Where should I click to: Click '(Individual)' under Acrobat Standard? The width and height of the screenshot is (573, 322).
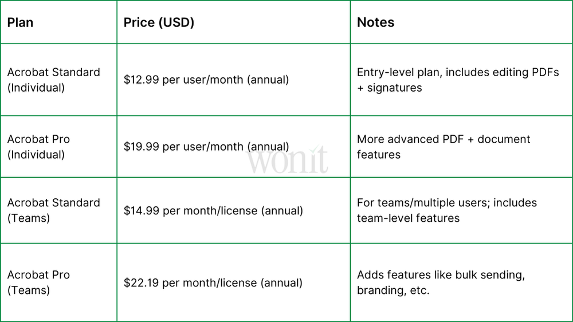click(36, 88)
